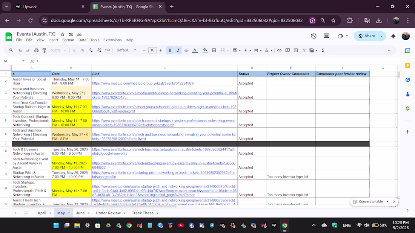Open the Insert menu
Screen dimensions: 415x233
coord(53,40)
